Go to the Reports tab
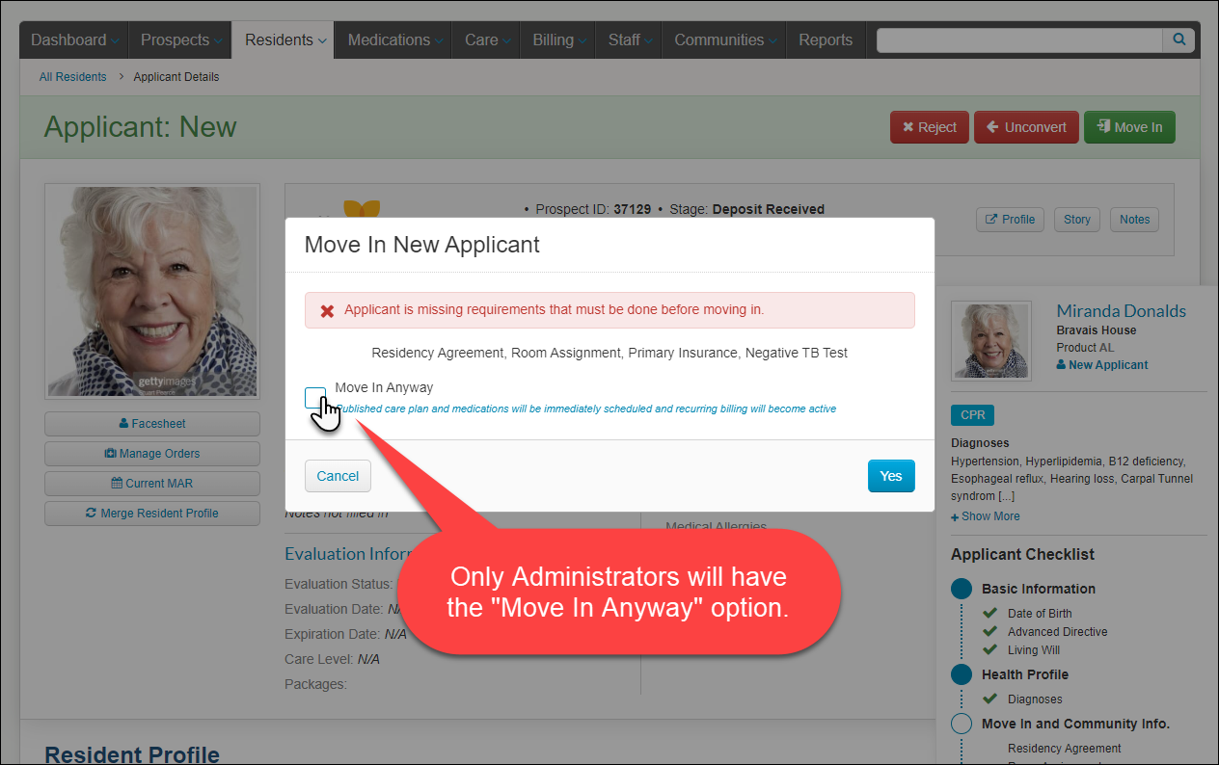The width and height of the screenshot is (1219, 765). [826, 40]
